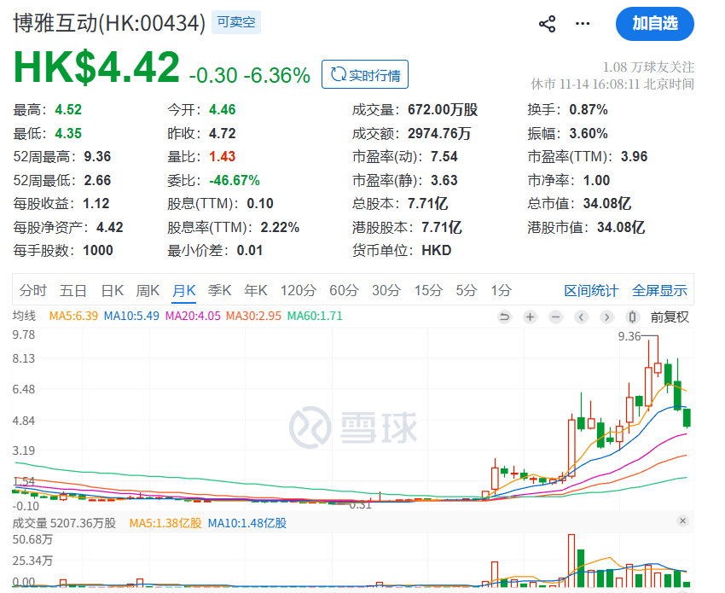Add stock via 加自选 button
The width and height of the screenshot is (725, 593).
tap(655, 24)
